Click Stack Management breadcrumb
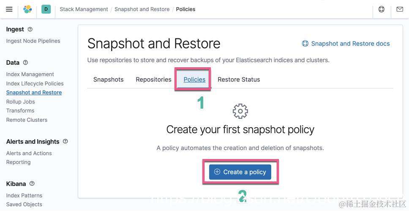This screenshot has height=211, width=409. click(84, 9)
